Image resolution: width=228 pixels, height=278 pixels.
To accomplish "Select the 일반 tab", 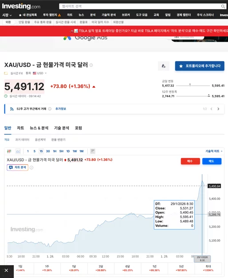I will coord(8,128).
